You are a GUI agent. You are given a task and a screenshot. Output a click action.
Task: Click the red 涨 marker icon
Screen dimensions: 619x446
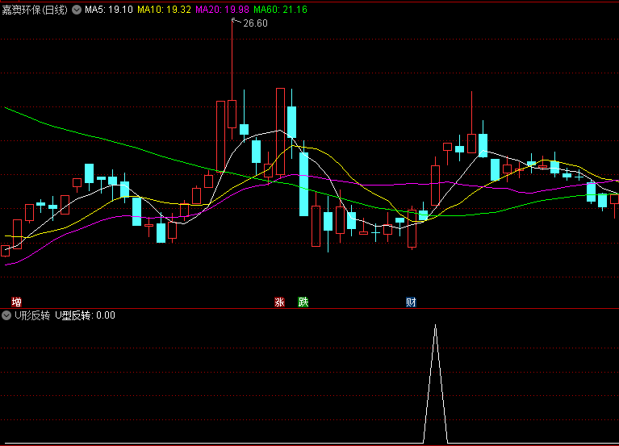(x=280, y=302)
